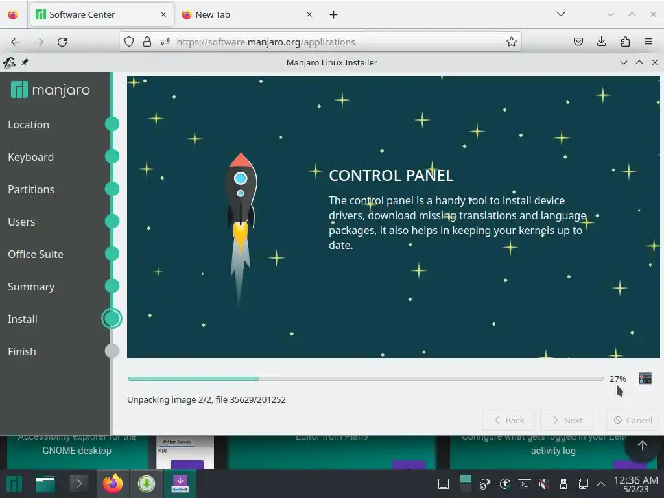Expand hidden system tray icons arrow

[601, 484]
